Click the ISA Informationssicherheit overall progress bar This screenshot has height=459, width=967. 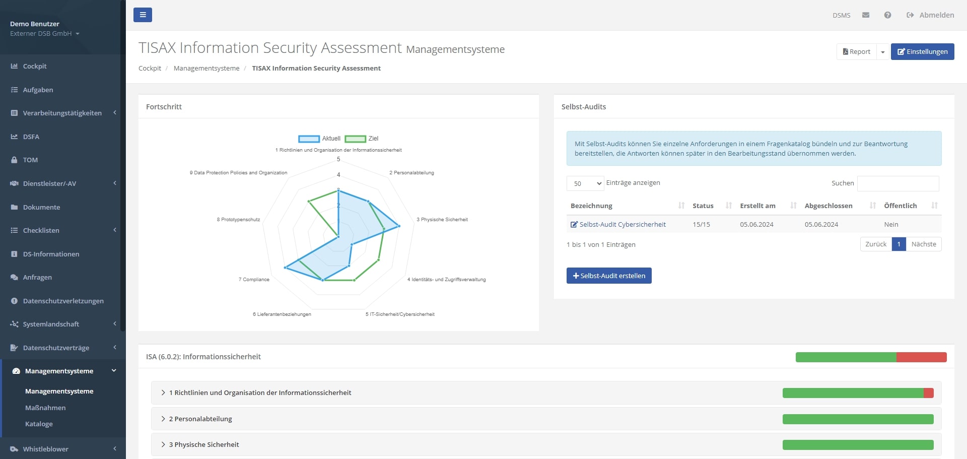coord(871,357)
